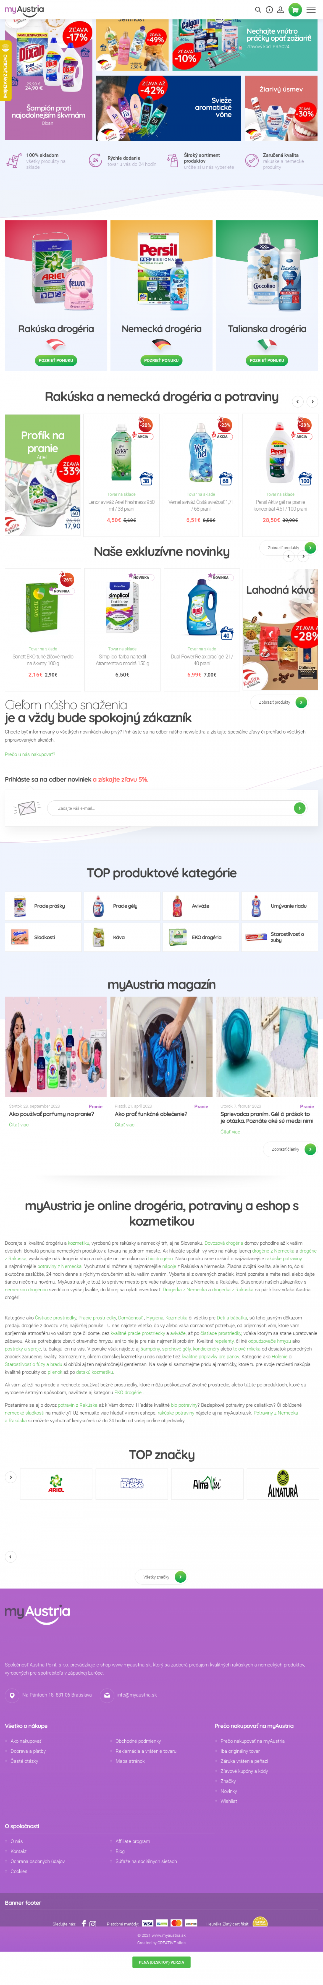323x1985 pixels.
Task: Click the newsletter email input field
Action: point(173,808)
